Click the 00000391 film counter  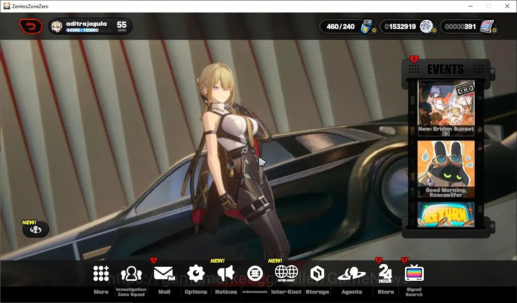click(460, 27)
